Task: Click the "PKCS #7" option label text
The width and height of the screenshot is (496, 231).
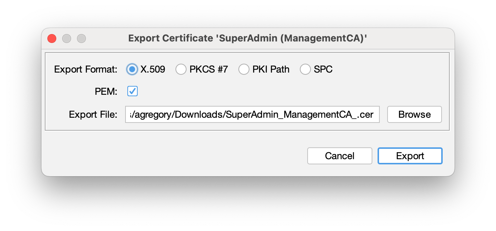Action: 209,69
